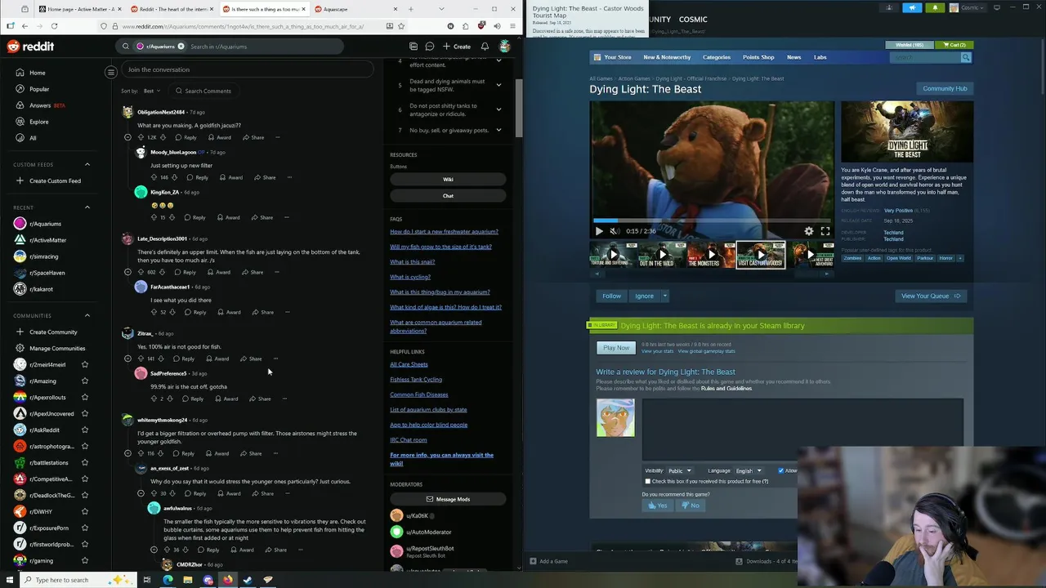This screenshot has height=588, width=1046.
Task: Open Steam Categories menu
Action: point(717,57)
